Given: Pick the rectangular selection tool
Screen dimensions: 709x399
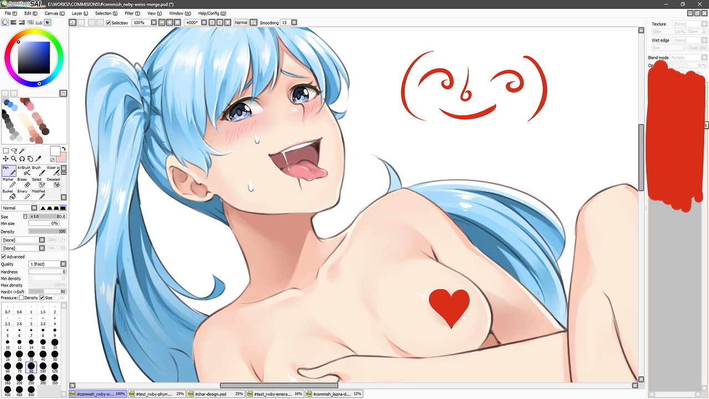Looking at the screenshot, I should [6, 151].
